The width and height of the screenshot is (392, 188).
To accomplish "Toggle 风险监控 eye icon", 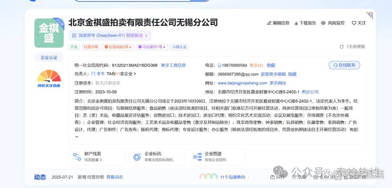I will (x=323, y=23).
